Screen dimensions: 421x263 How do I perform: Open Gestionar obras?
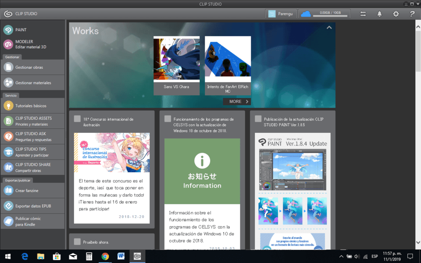[x=32, y=67]
